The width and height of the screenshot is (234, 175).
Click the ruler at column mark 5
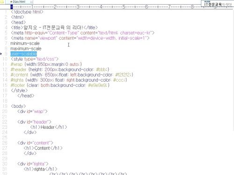pos(124,7)
